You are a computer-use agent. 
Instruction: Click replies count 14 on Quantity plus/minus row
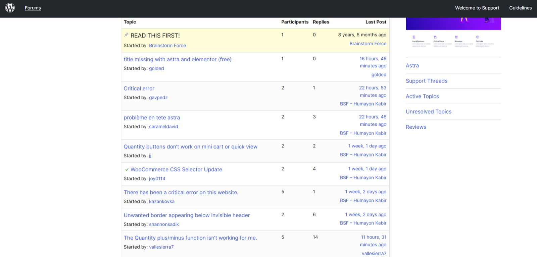click(315, 237)
